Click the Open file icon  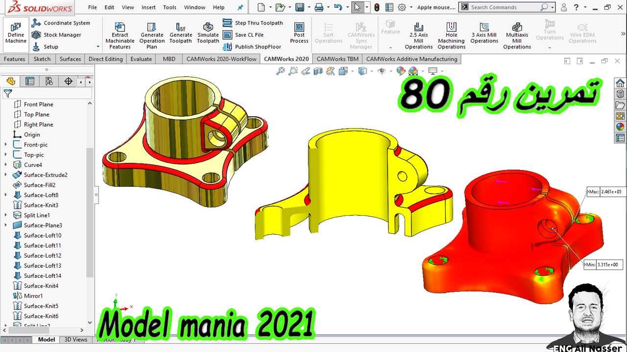280,7
